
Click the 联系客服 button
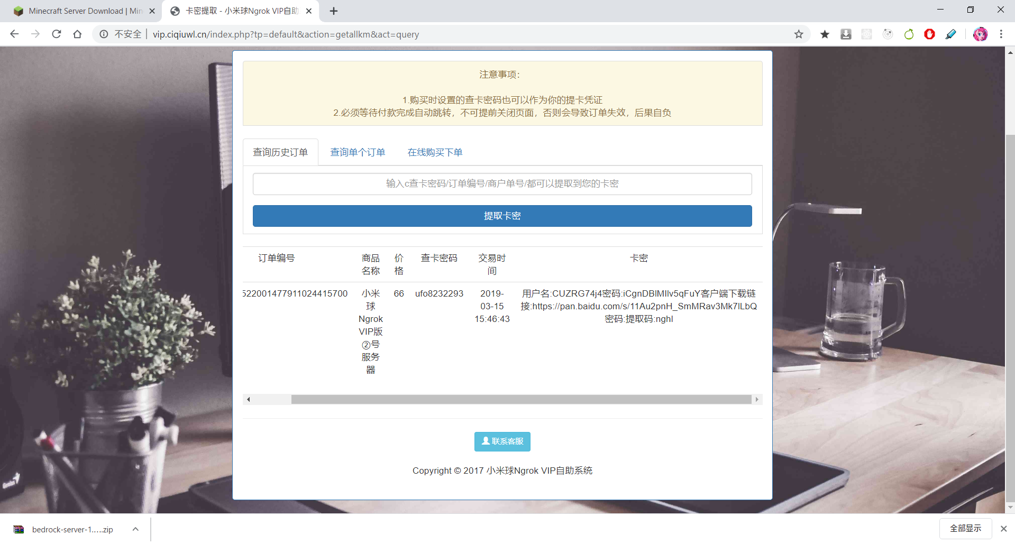(502, 441)
